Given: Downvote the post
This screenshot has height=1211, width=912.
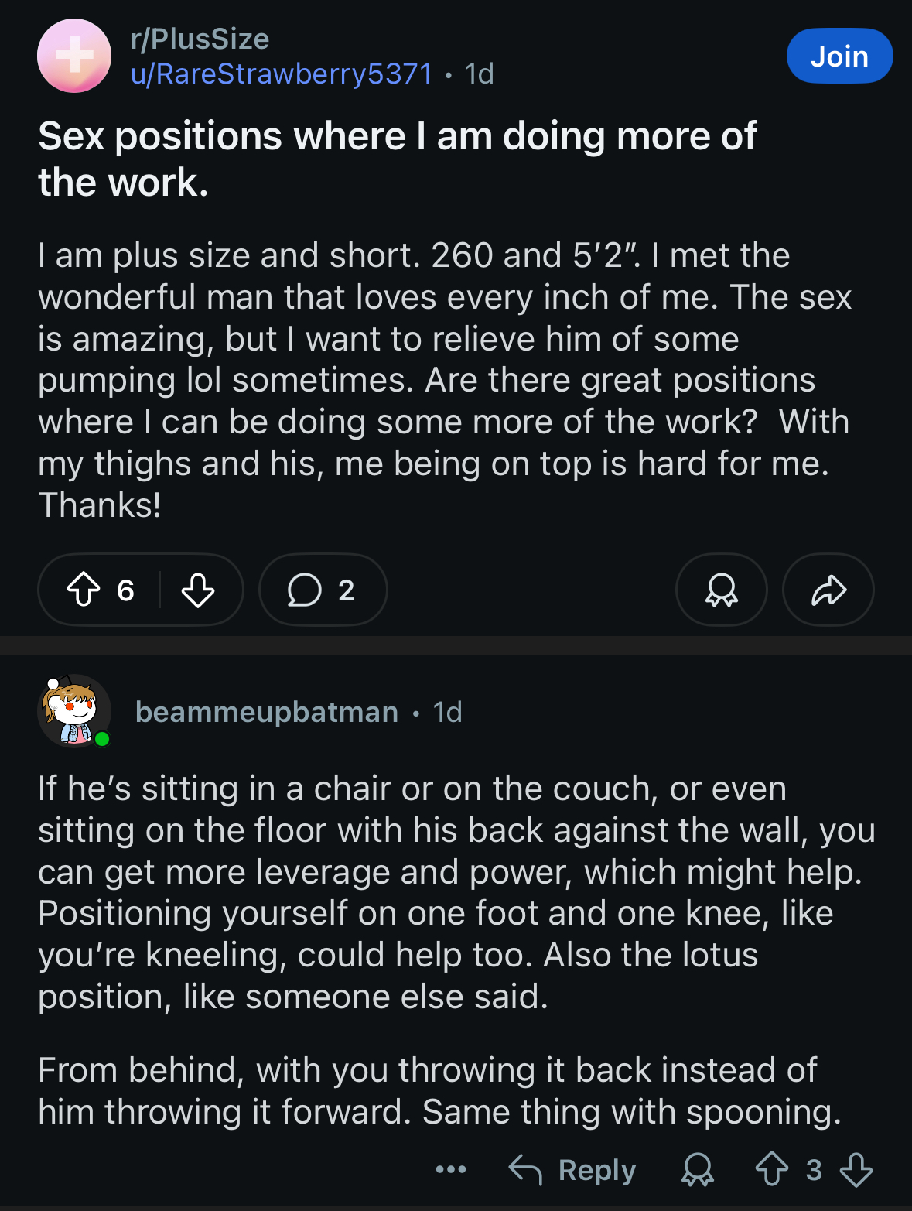Looking at the screenshot, I should (x=198, y=590).
